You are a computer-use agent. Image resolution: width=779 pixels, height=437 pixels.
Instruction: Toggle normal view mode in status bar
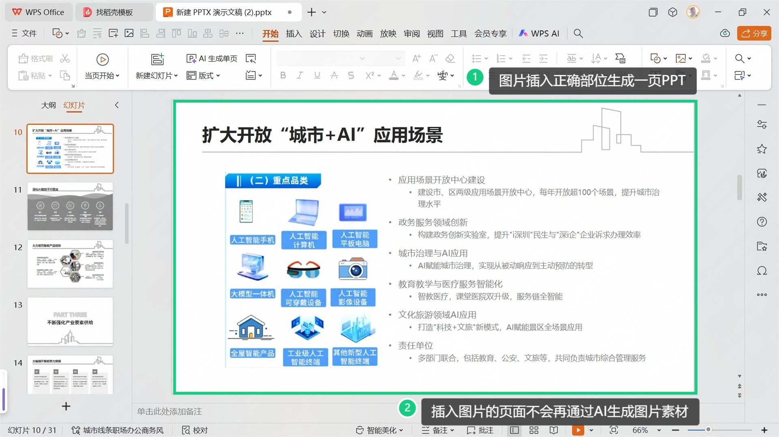click(x=514, y=430)
